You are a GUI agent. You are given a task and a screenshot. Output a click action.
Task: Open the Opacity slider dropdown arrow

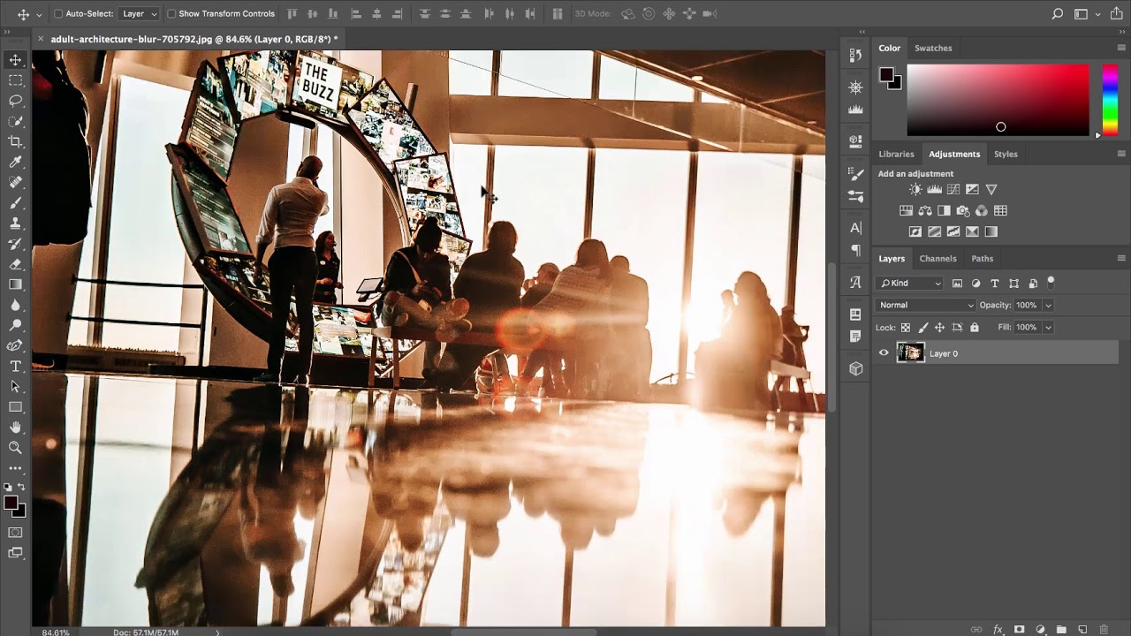tap(1048, 305)
